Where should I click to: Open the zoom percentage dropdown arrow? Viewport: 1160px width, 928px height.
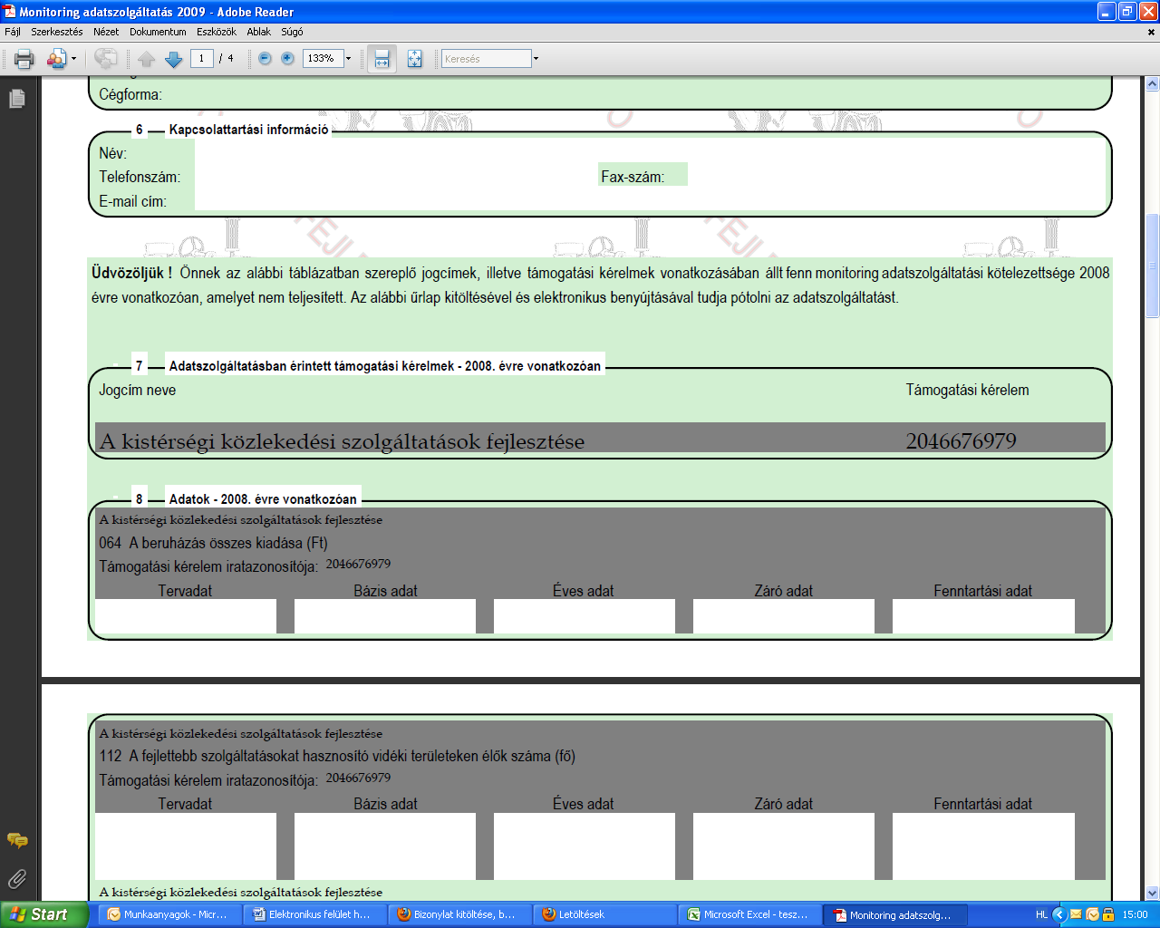(x=348, y=58)
